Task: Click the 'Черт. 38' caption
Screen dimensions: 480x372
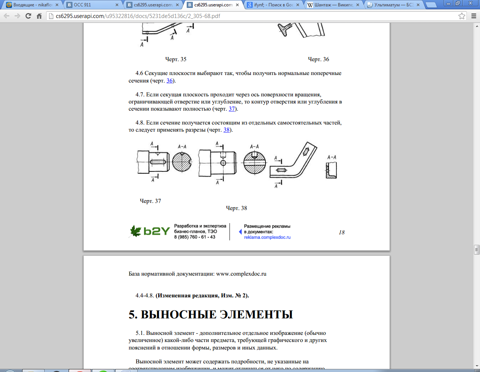Action: pos(237,208)
